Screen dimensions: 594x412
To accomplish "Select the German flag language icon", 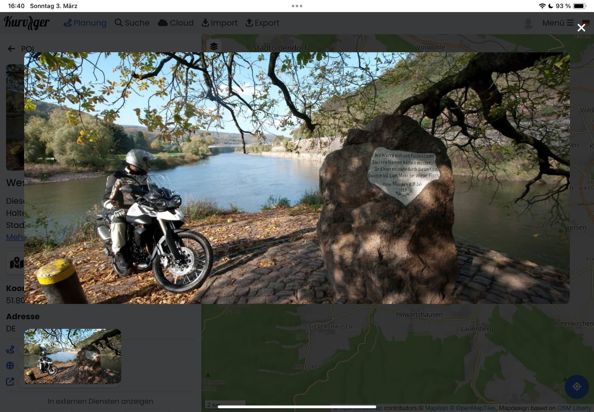I will pos(586,23).
